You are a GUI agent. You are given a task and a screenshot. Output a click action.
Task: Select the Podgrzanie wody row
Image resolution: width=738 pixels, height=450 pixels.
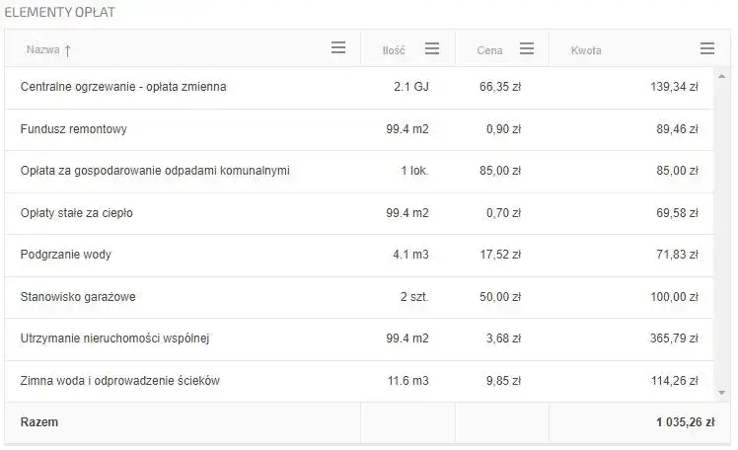(66, 255)
